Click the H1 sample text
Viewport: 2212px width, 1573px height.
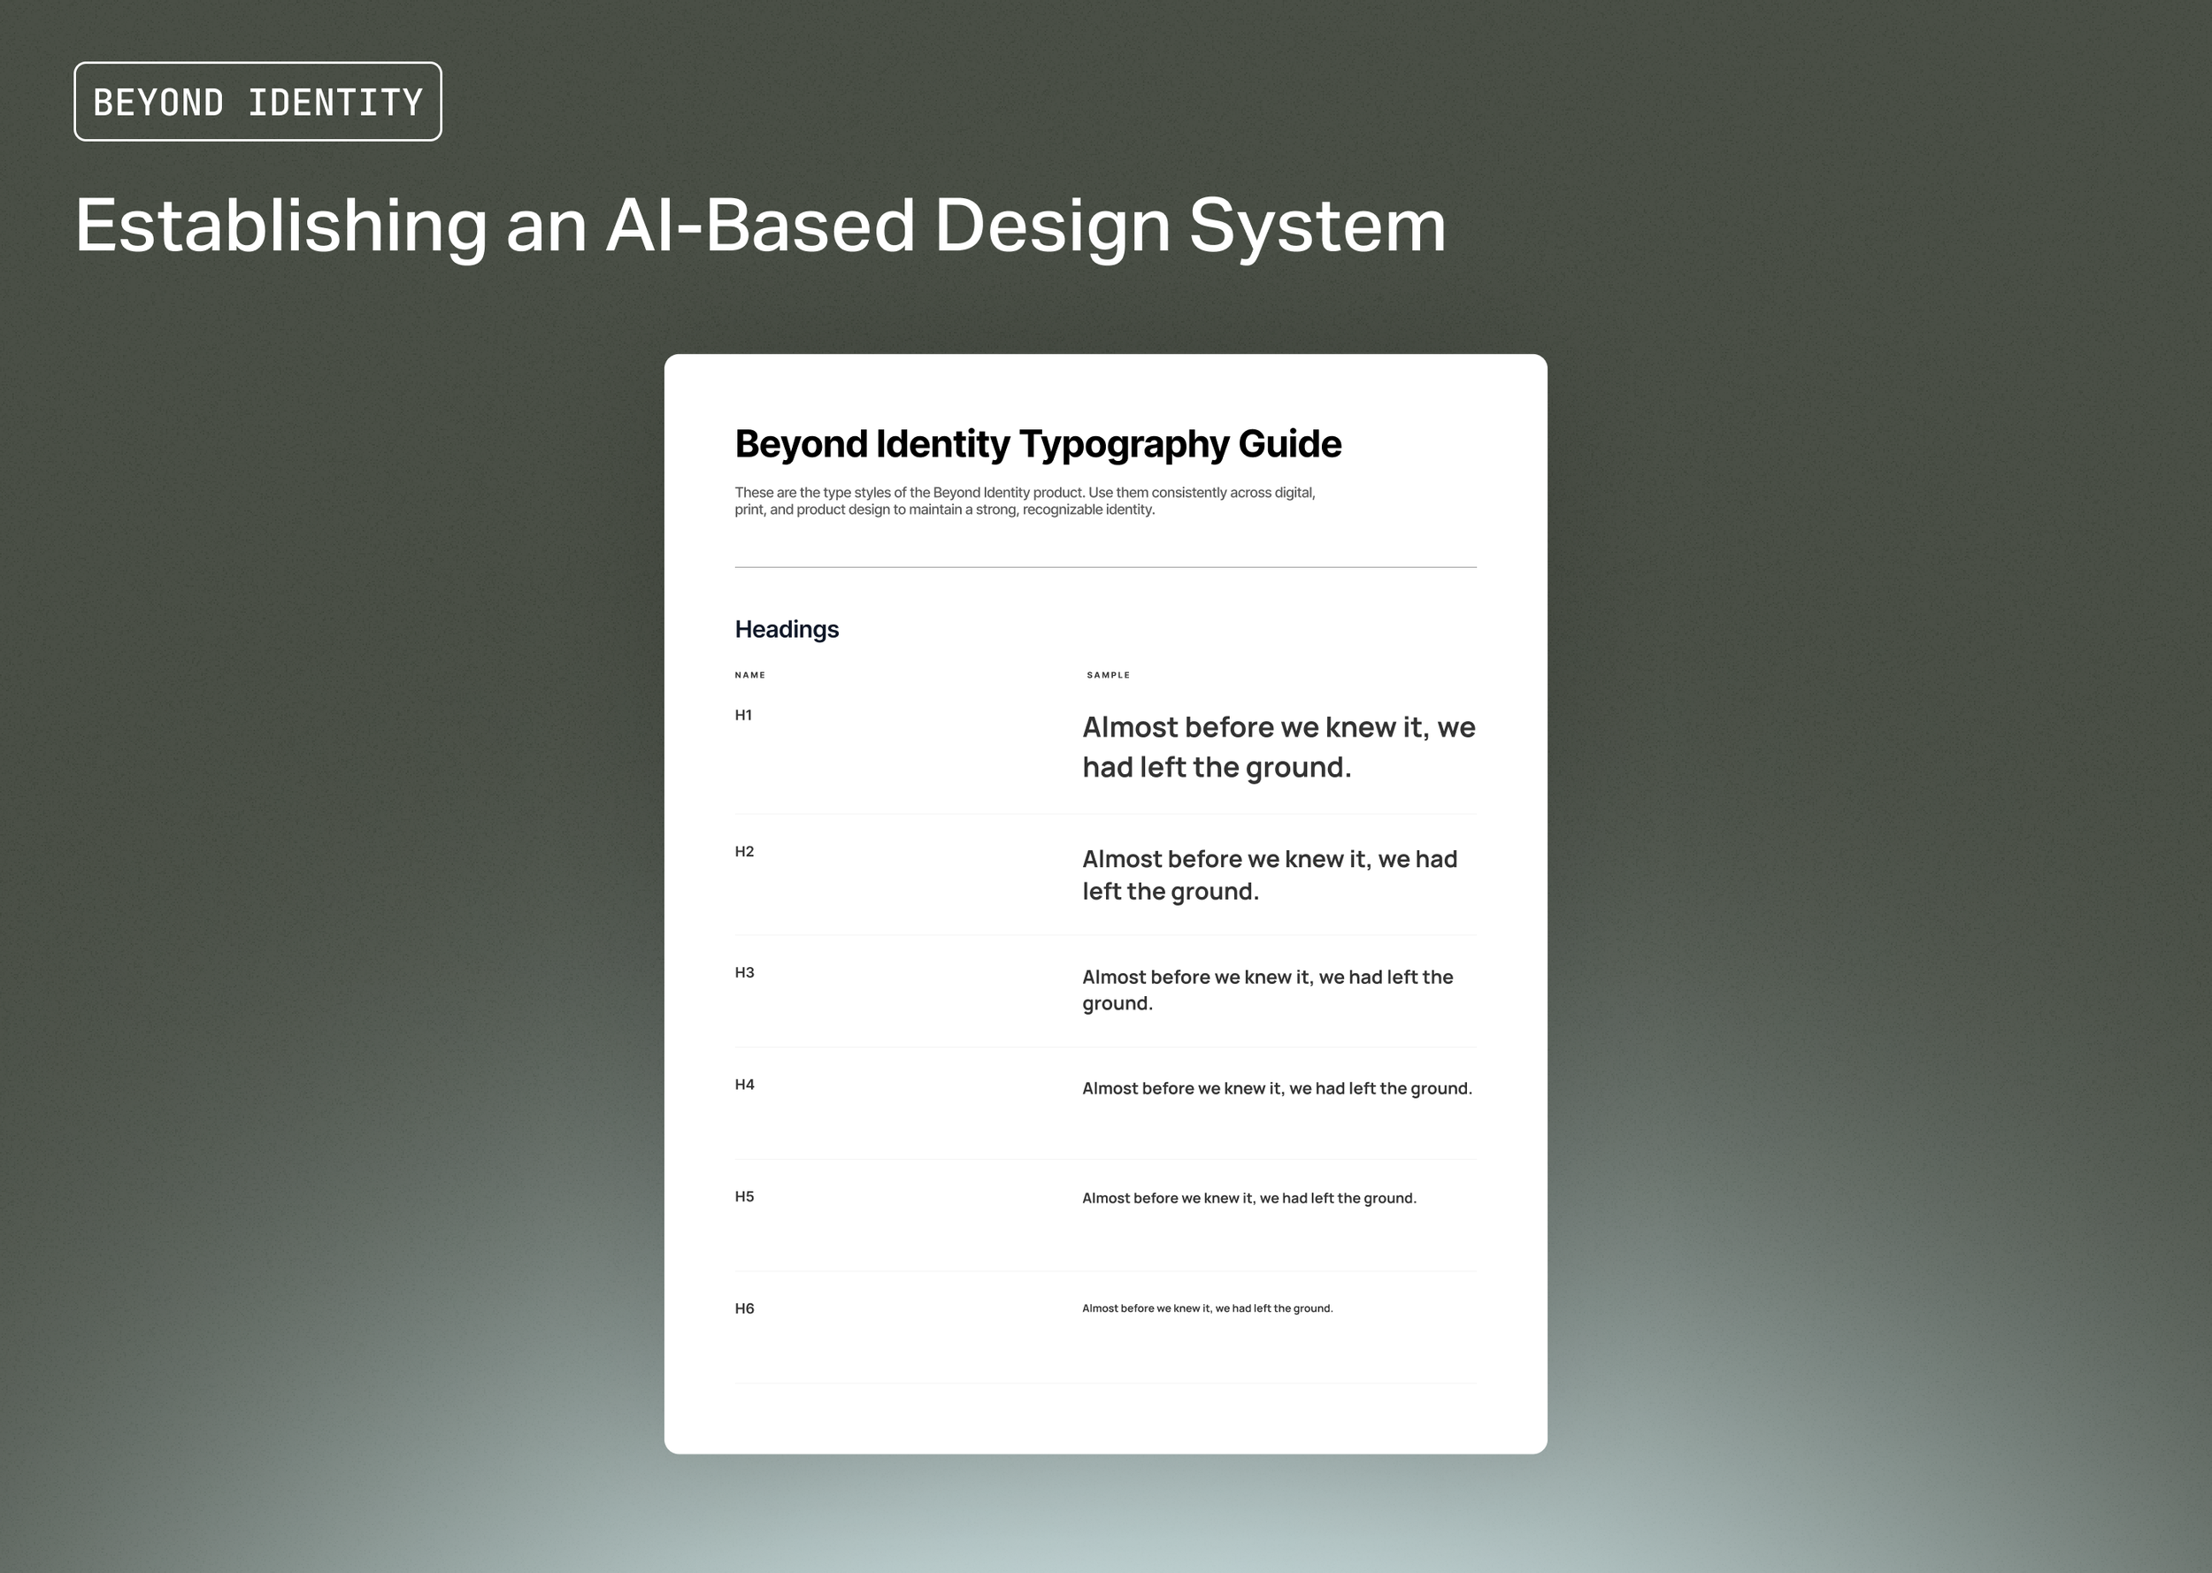tap(1278, 747)
